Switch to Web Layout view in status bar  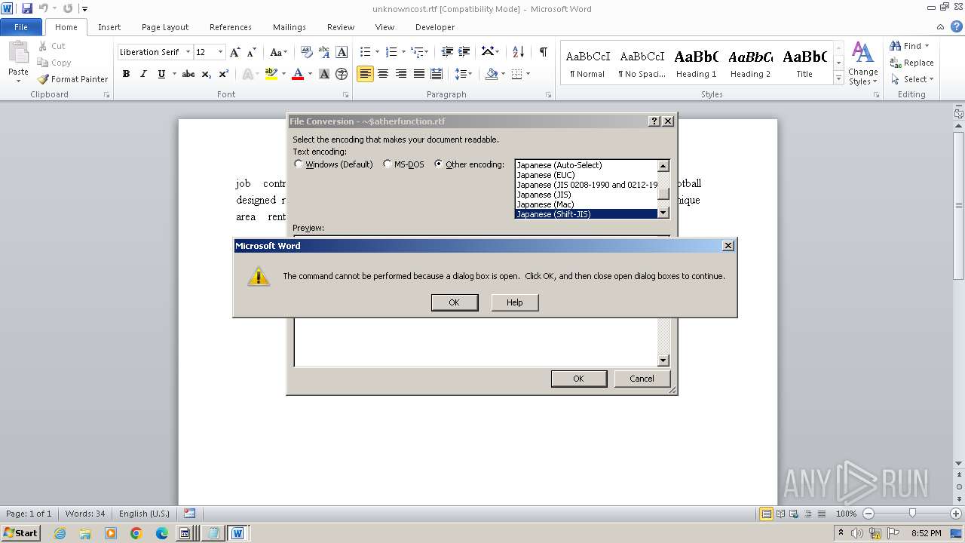pyautogui.click(x=794, y=514)
